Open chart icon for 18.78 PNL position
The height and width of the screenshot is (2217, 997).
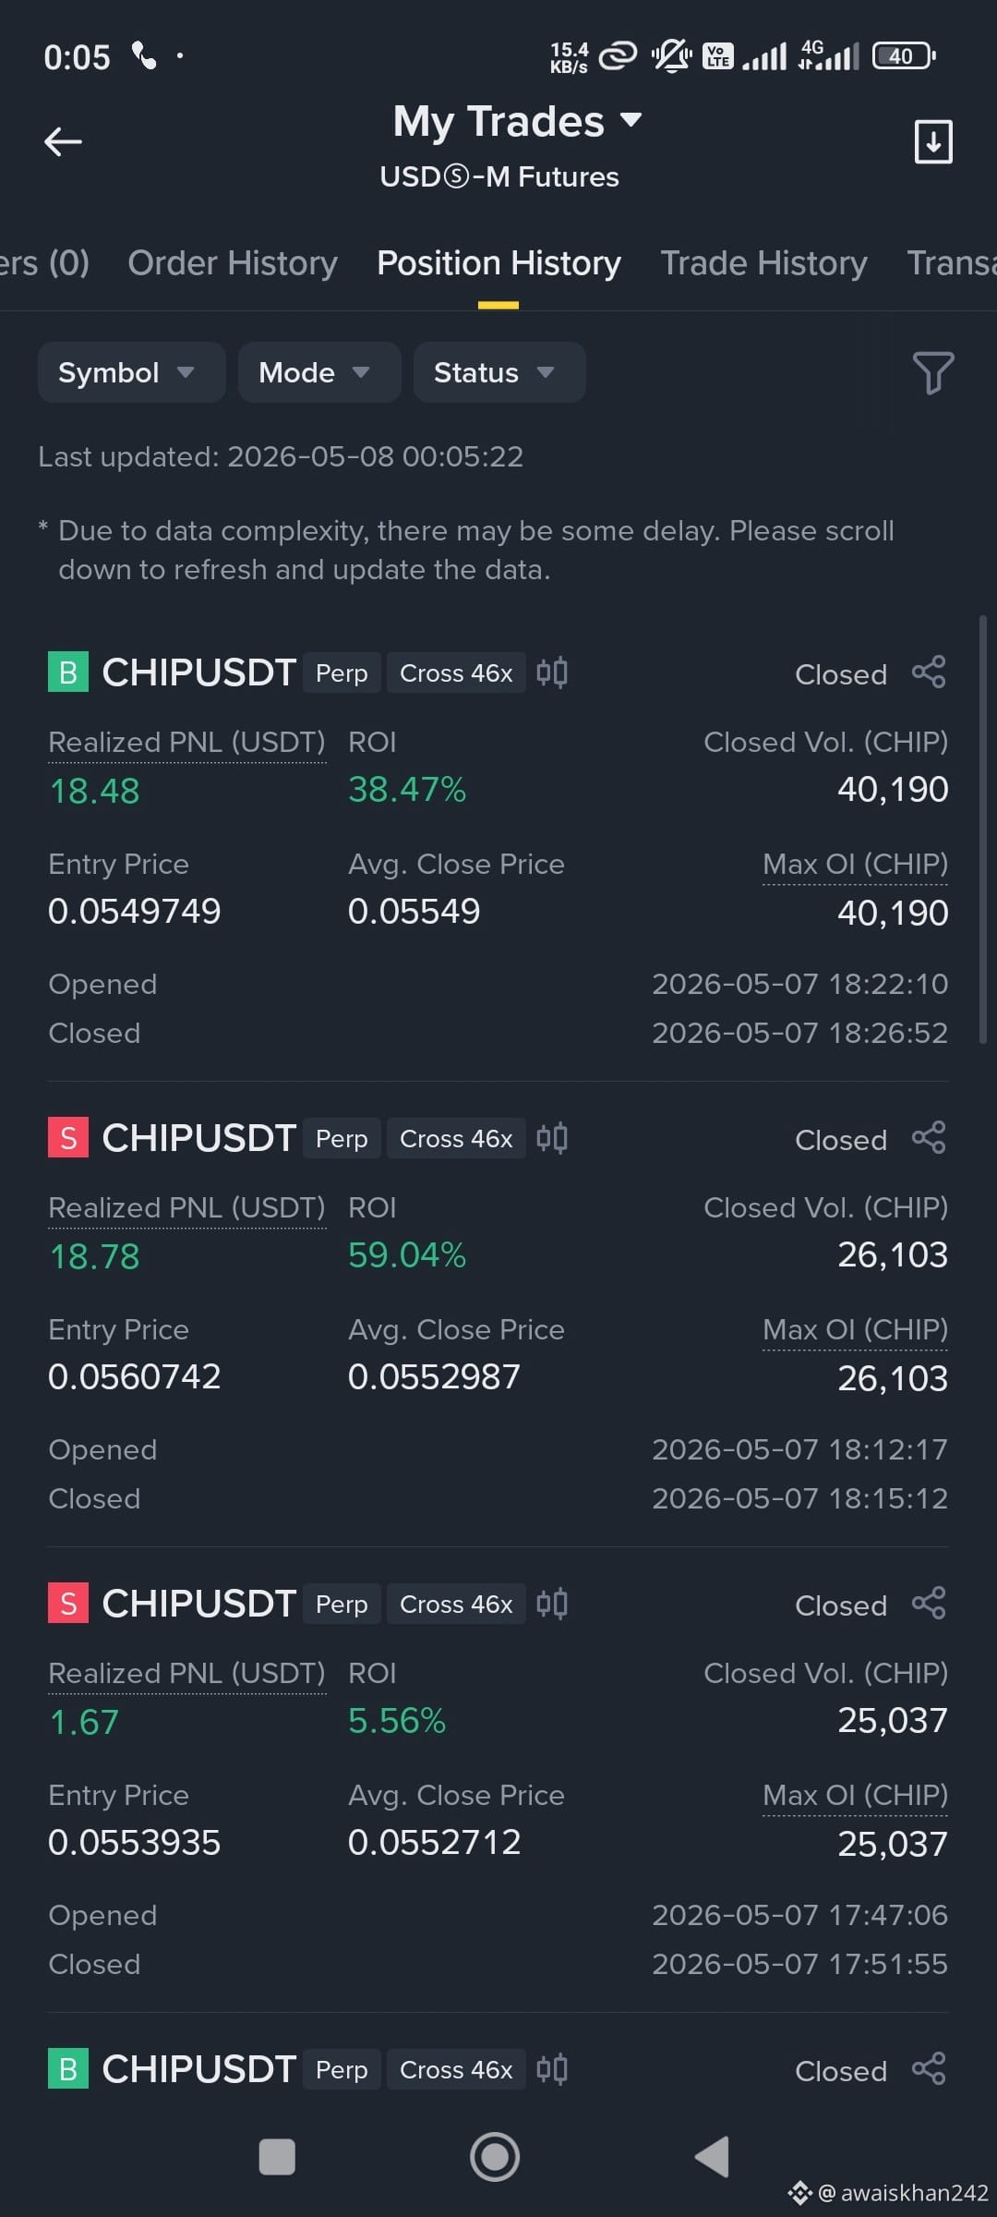(x=552, y=1138)
